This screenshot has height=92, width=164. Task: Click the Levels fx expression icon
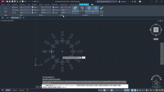tap(70, 7)
